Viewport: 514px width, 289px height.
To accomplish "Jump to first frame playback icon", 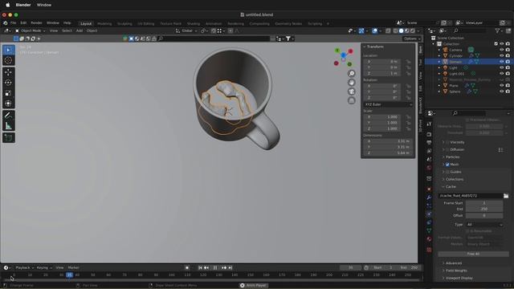I will pos(200,267).
